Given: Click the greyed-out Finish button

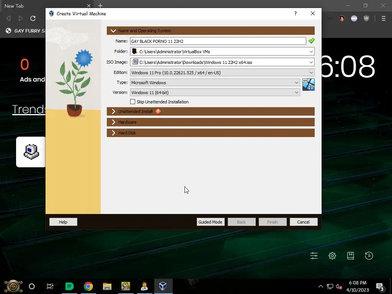Looking at the screenshot, I should tap(273, 222).
